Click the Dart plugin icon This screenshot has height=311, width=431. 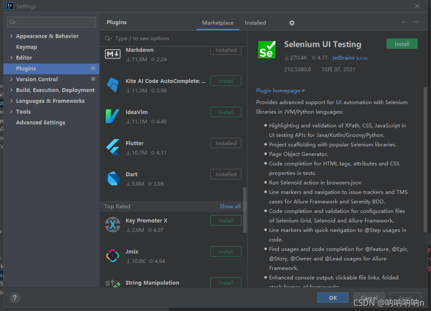[113, 178]
